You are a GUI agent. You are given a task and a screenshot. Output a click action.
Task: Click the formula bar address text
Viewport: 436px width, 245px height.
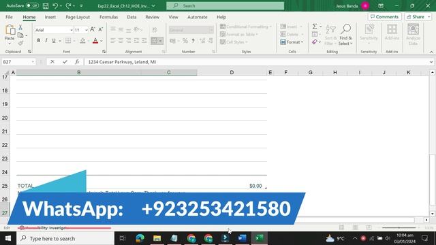[x=122, y=62]
